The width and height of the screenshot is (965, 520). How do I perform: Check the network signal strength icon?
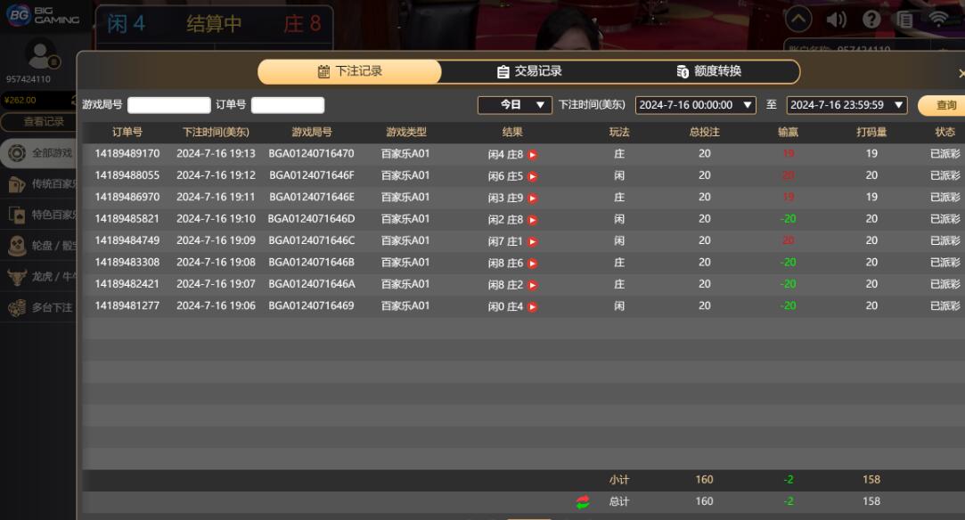[x=939, y=18]
